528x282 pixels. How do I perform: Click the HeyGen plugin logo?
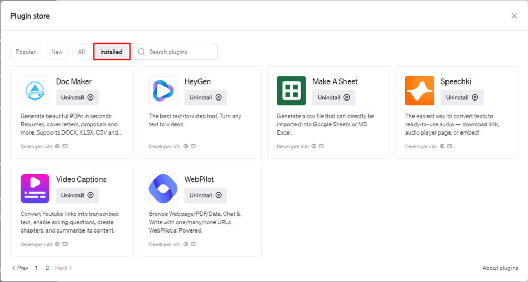click(163, 91)
